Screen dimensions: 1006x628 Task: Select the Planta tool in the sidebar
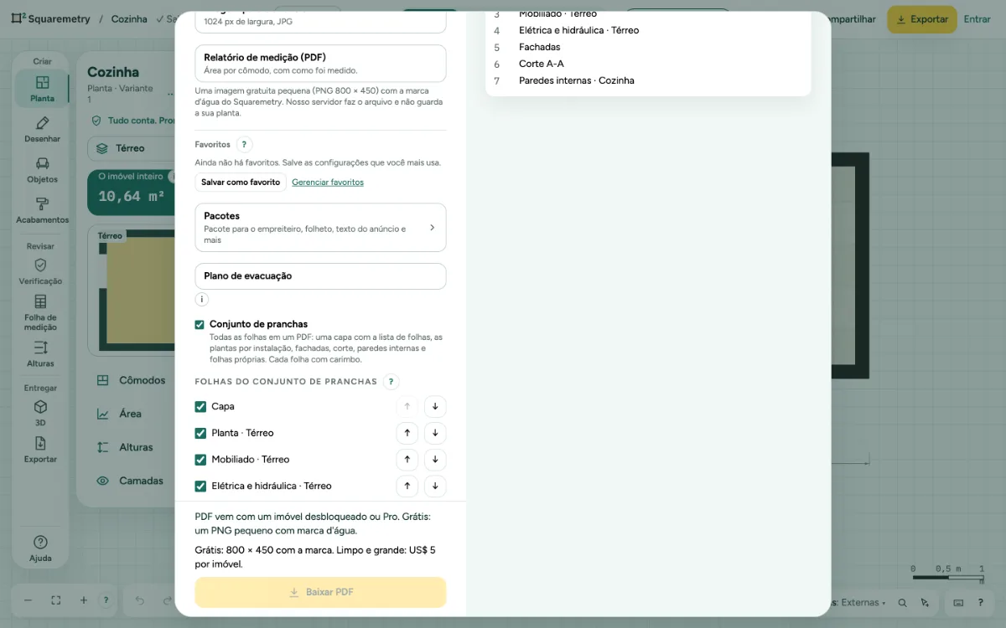[42, 88]
